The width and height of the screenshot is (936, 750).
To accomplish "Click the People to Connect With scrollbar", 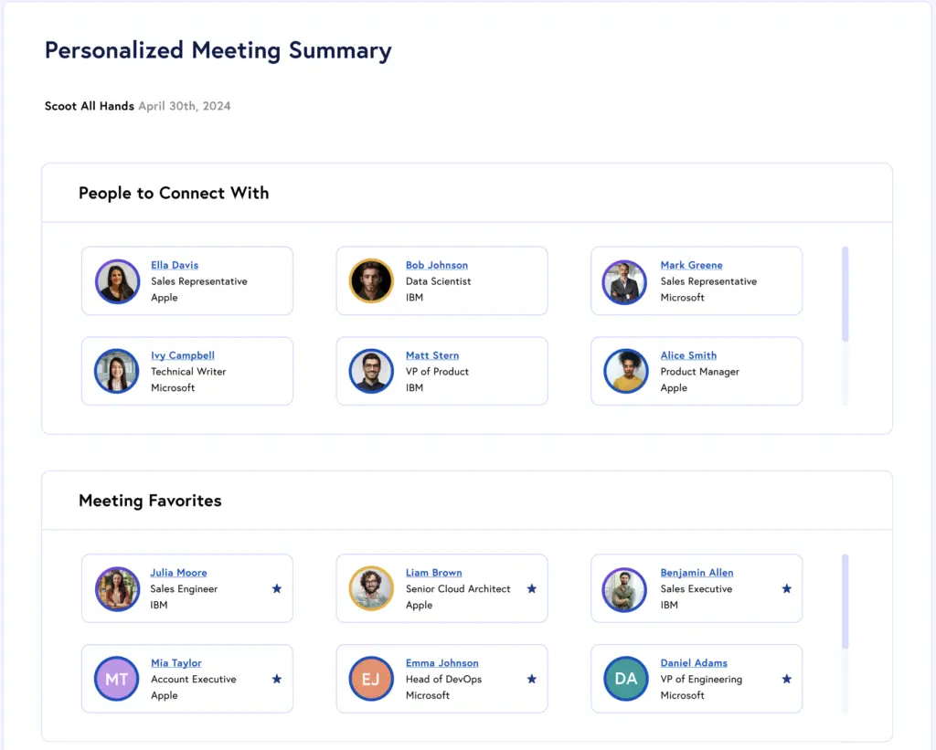I will 845,292.
